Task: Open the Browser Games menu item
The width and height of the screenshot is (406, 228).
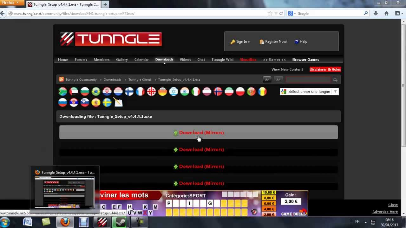Action: [x=305, y=60]
